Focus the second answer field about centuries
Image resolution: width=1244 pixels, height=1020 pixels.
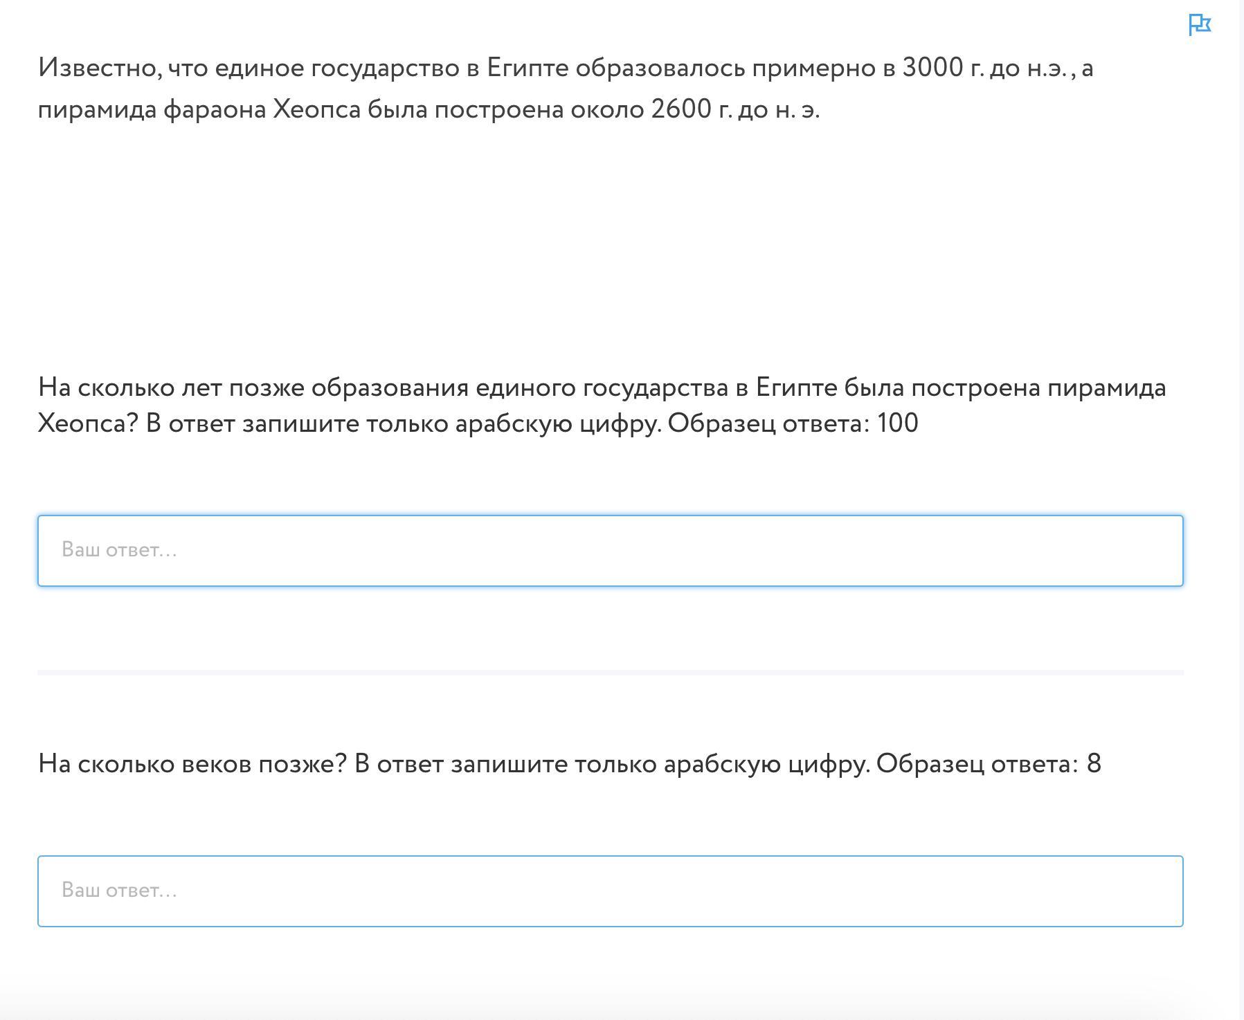tap(610, 891)
